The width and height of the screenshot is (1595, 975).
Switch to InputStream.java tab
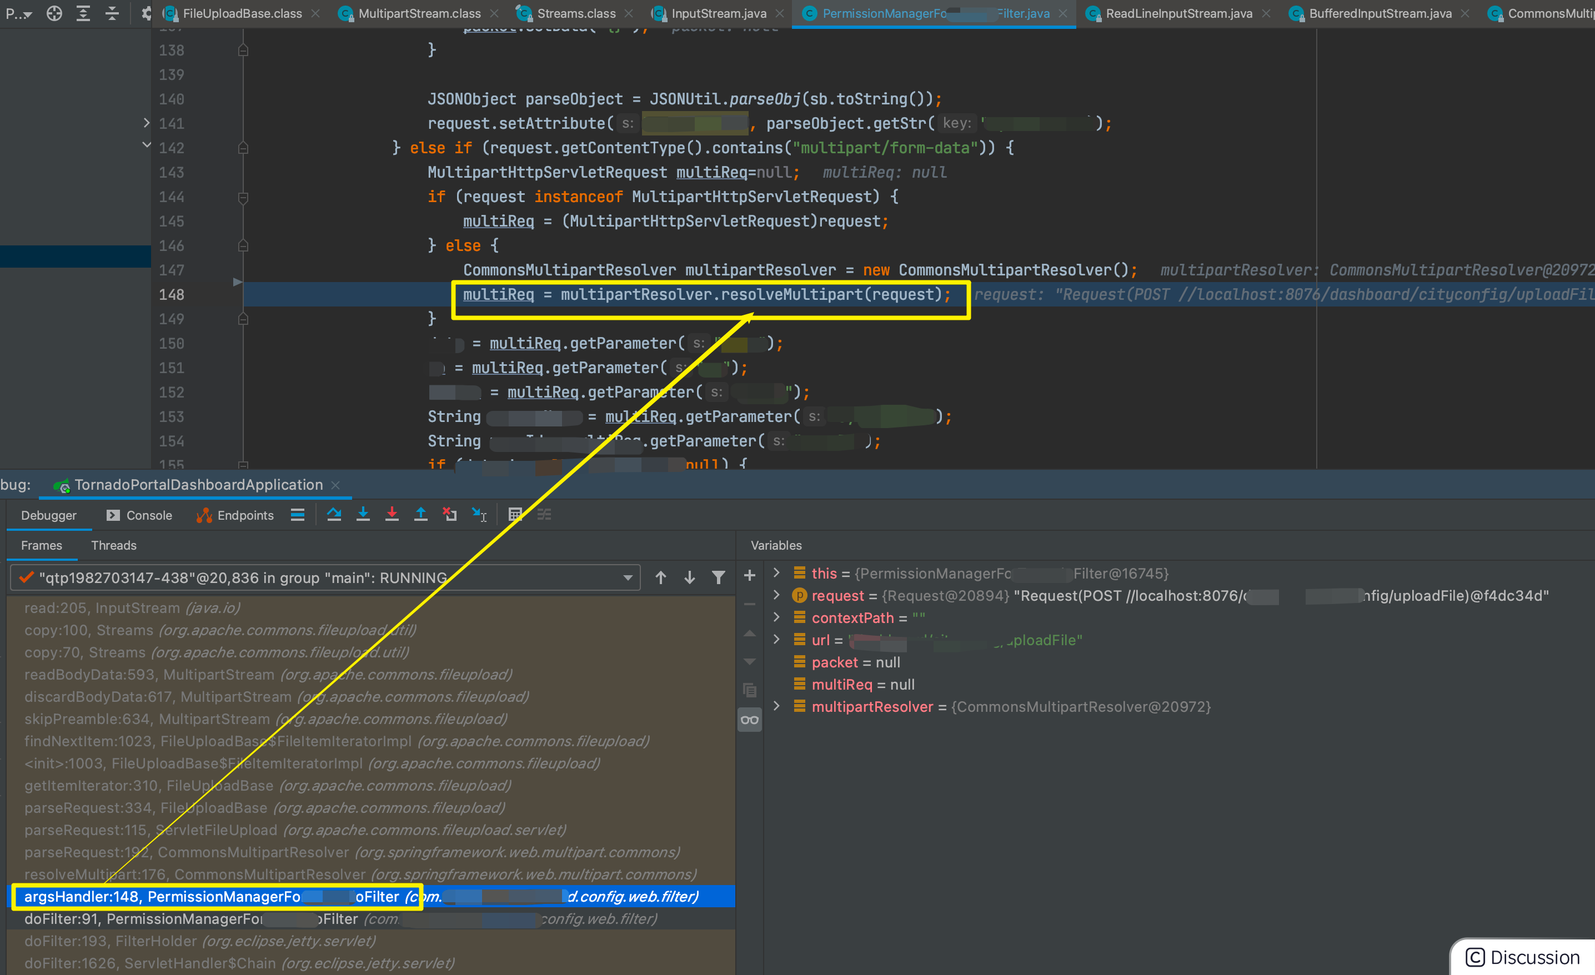click(719, 13)
